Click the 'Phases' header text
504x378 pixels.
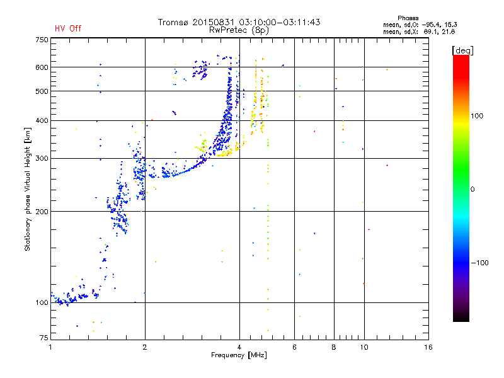point(408,18)
